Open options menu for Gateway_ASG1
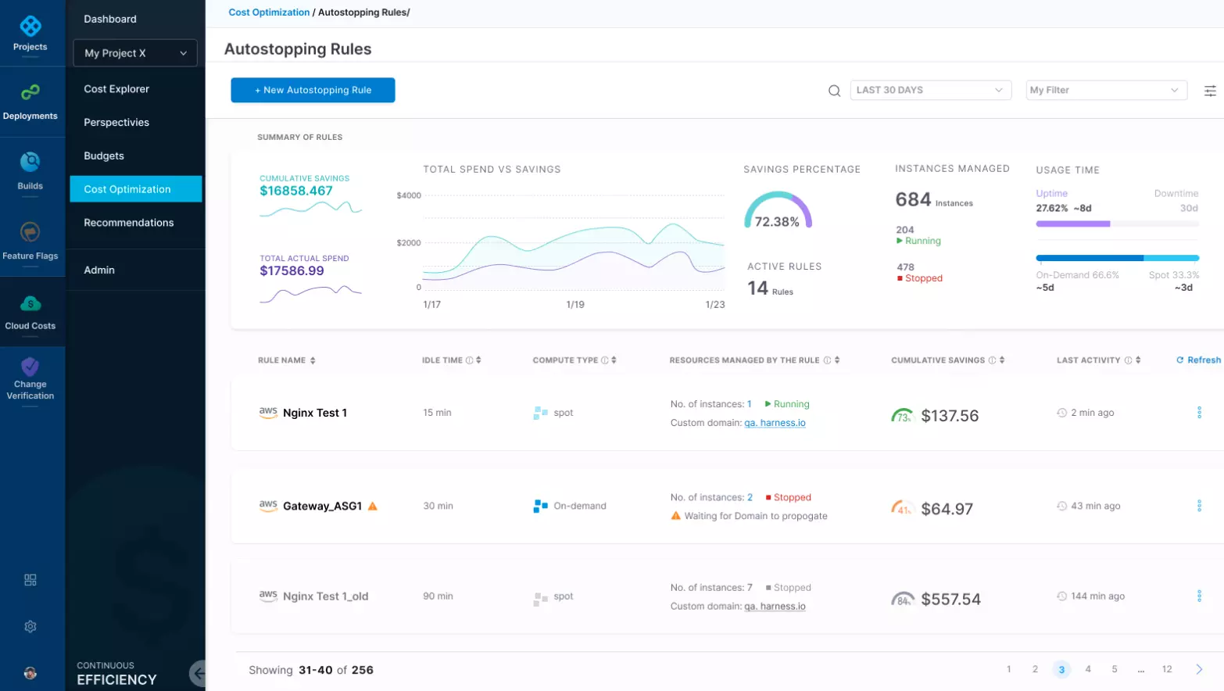 [x=1199, y=506]
